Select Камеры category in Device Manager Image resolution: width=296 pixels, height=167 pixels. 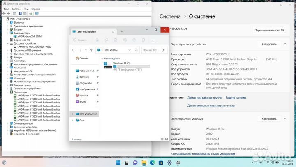click(18, 57)
